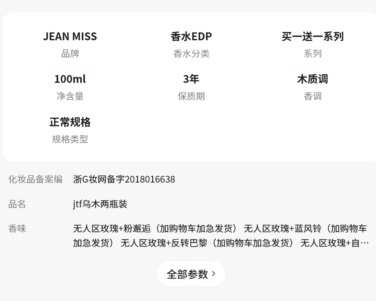Expand the 全部参数 full parameters button

click(191, 274)
